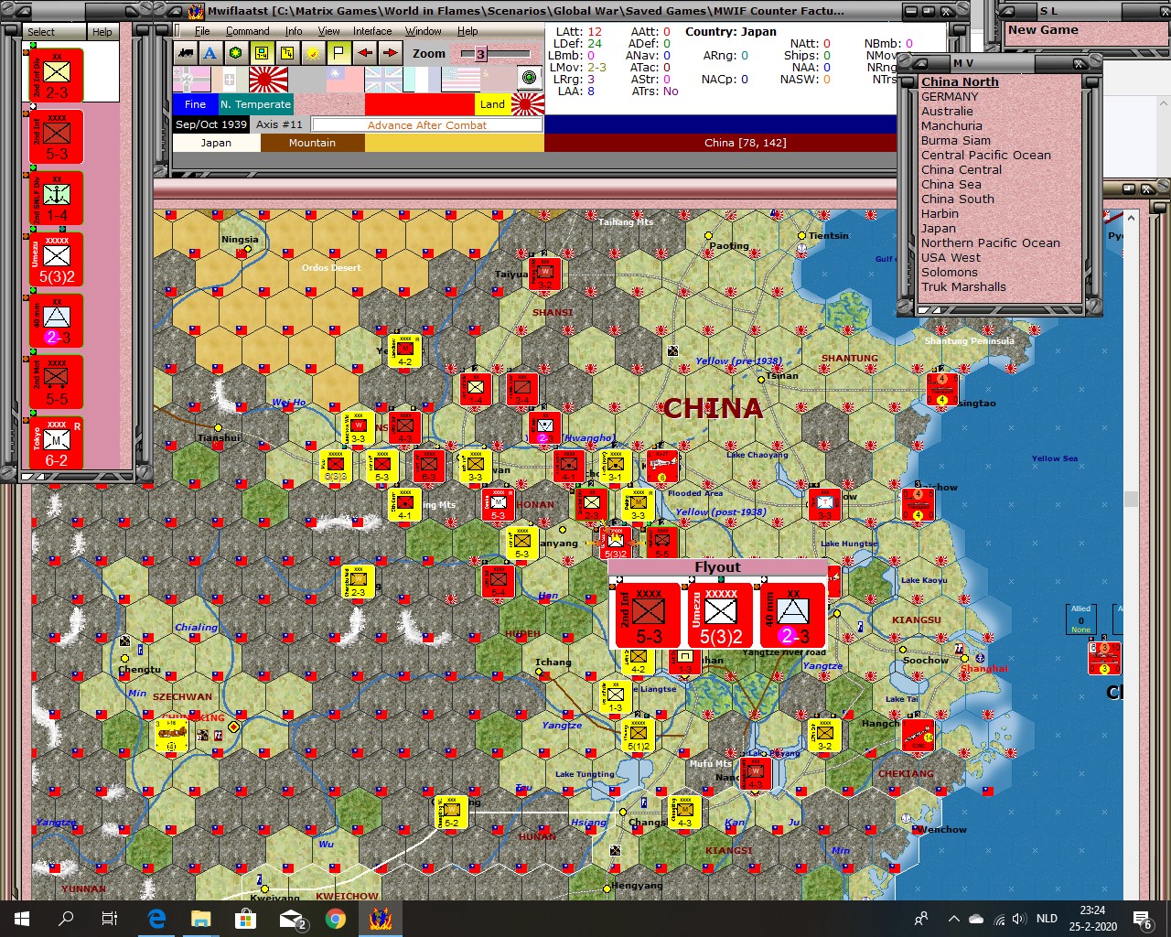
Task: Select the Germany flag in the flag row
Action: (x=192, y=80)
